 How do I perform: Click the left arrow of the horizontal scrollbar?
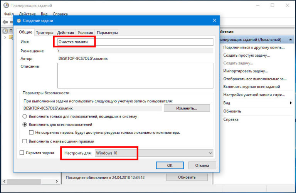click(x=5, y=181)
